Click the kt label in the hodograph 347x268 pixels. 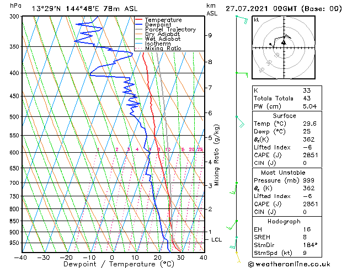257,20
